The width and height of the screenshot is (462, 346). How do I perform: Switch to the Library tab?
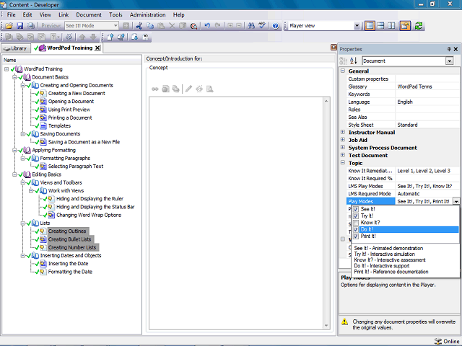16,48
